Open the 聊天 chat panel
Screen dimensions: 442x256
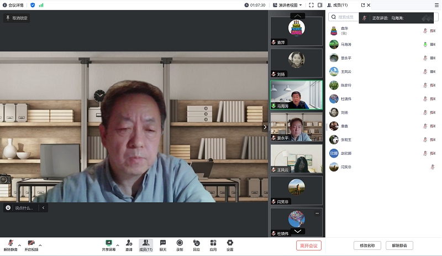[163, 243]
